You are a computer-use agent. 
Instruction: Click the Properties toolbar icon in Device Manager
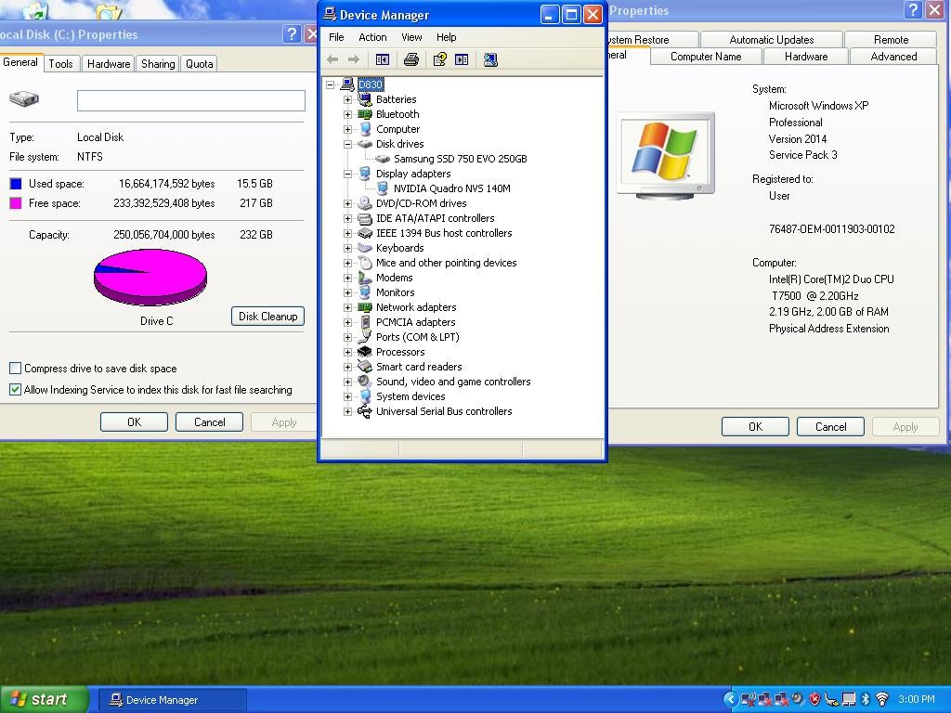(439, 59)
